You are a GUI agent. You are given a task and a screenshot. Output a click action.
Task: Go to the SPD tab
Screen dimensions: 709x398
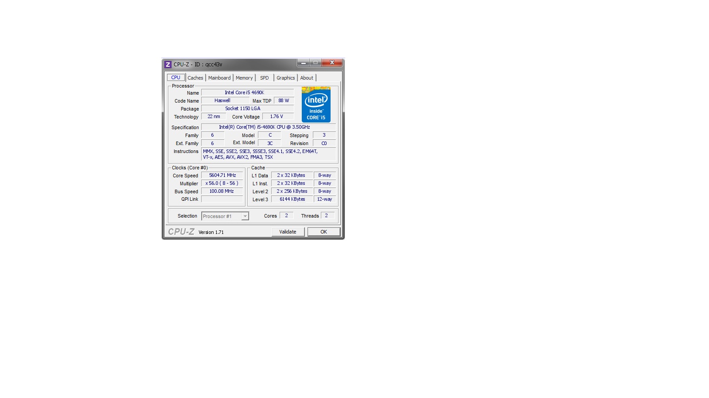pyautogui.click(x=265, y=78)
